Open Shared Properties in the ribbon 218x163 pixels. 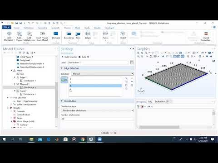tap(206, 36)
